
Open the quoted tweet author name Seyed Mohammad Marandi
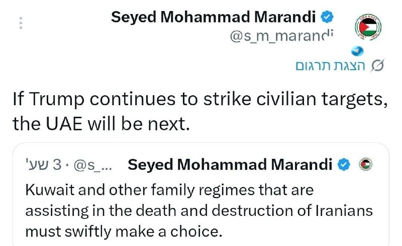click(230, 164)
